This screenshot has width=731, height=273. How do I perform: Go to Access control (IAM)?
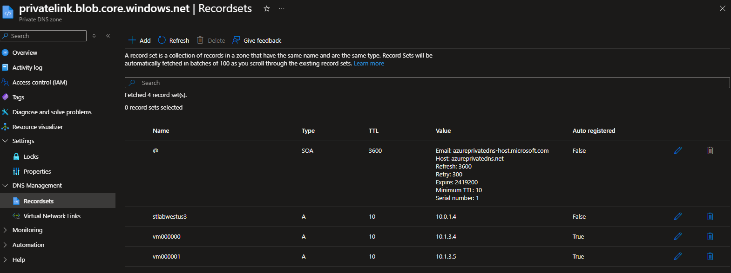40,82
